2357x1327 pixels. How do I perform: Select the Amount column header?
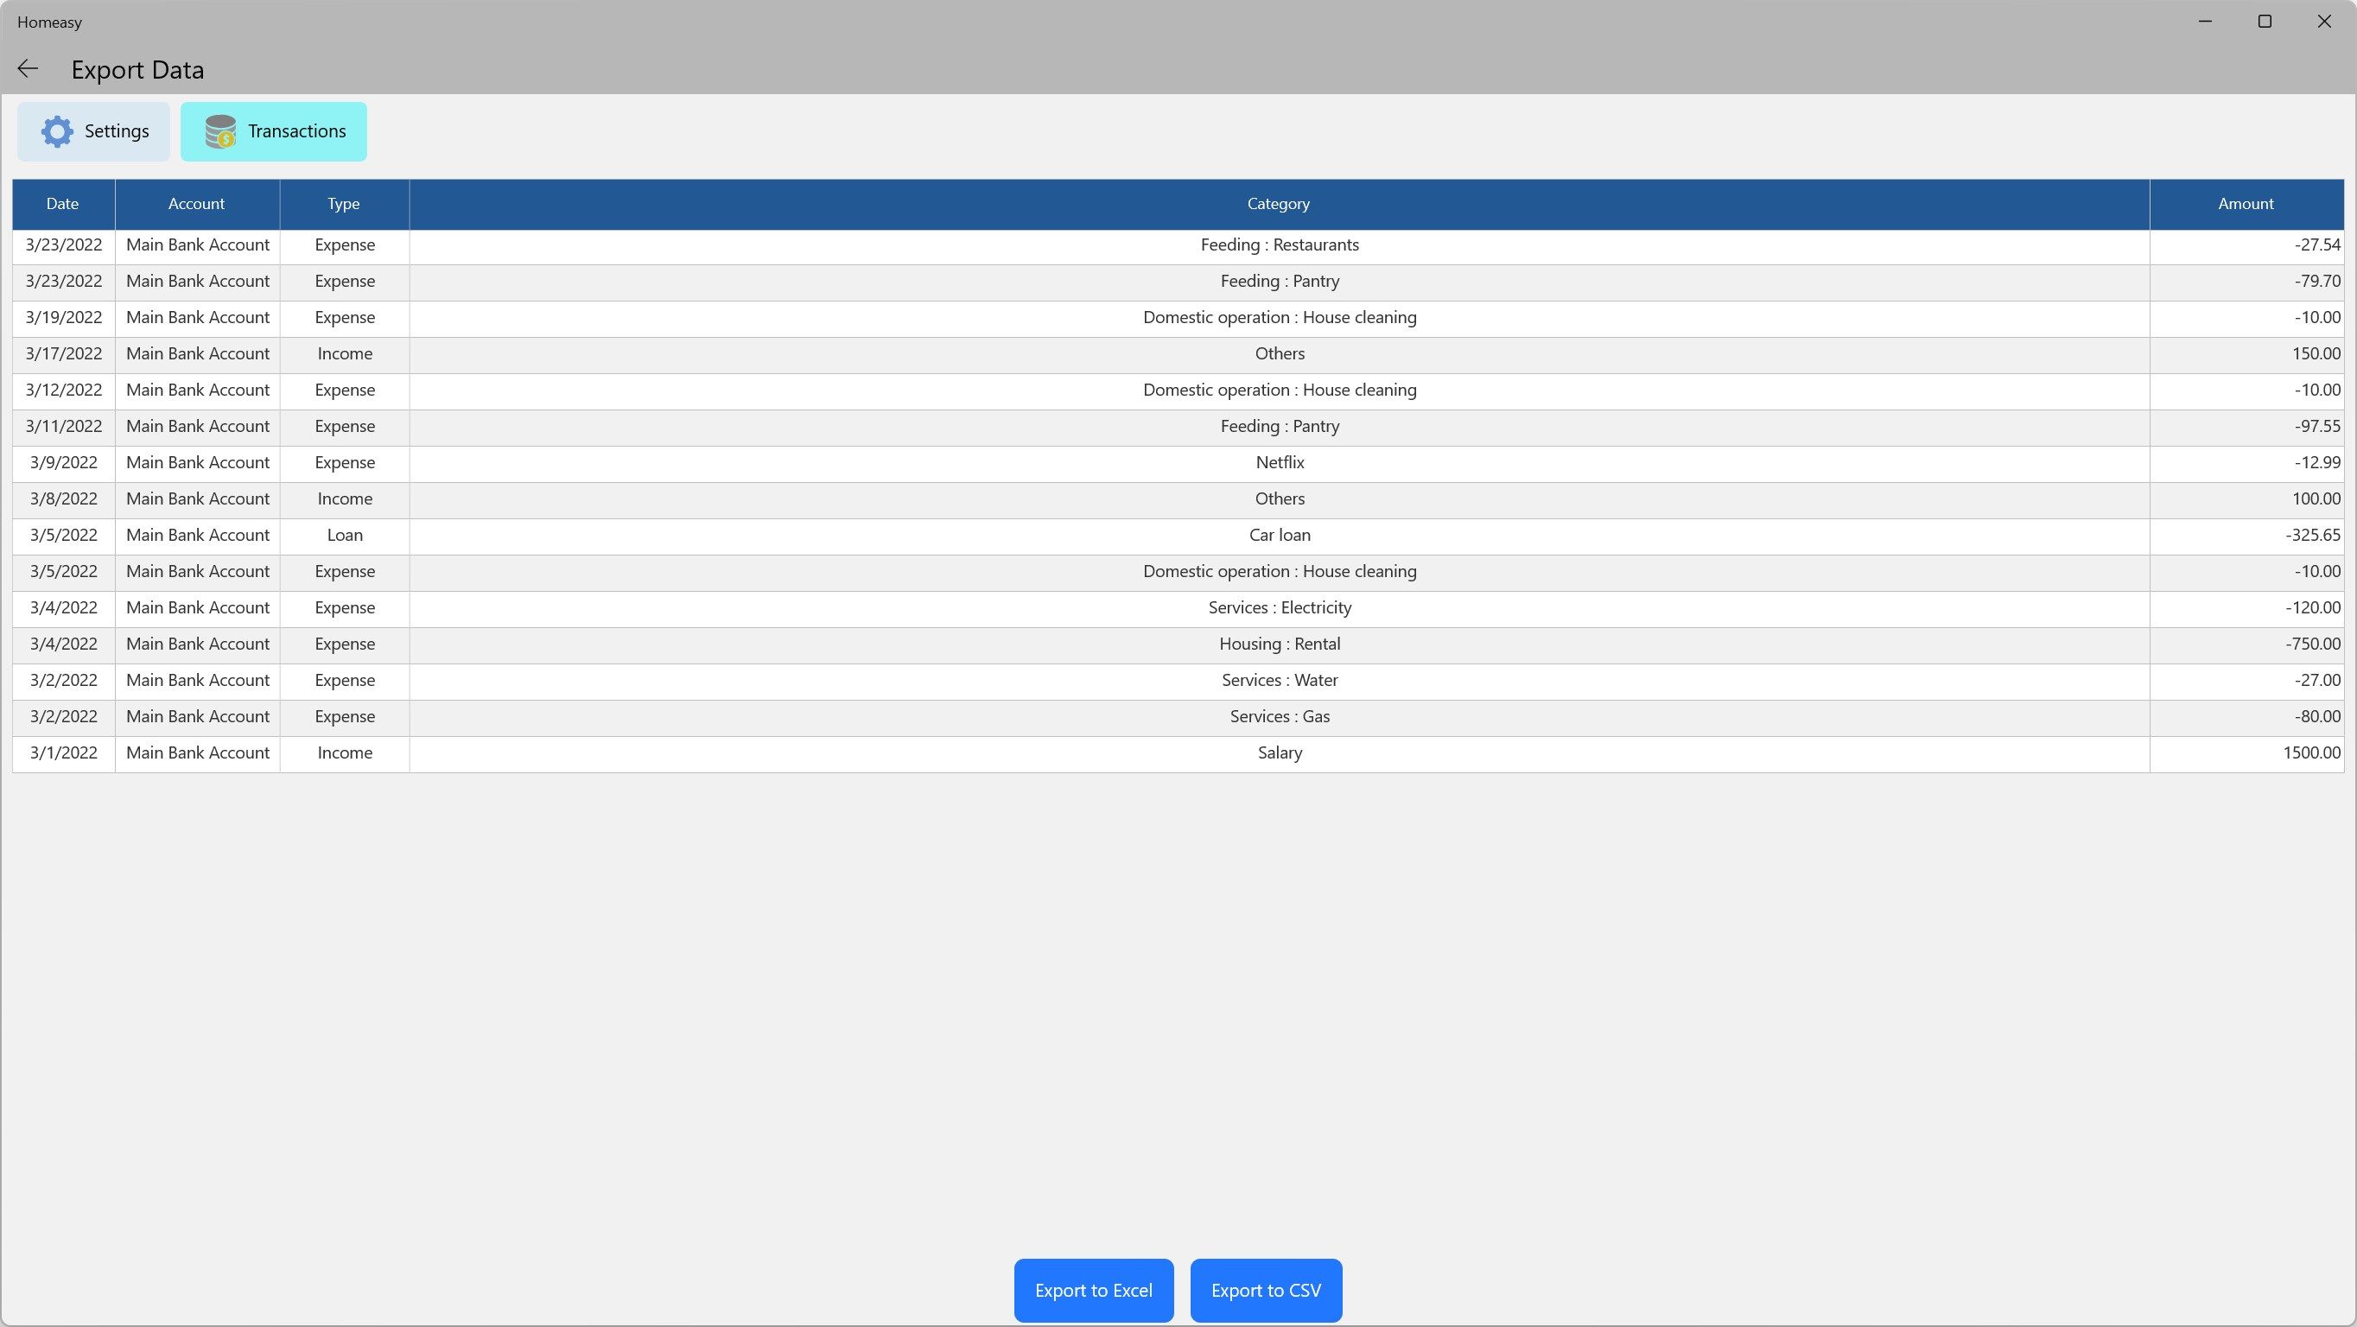(2246, 202)
